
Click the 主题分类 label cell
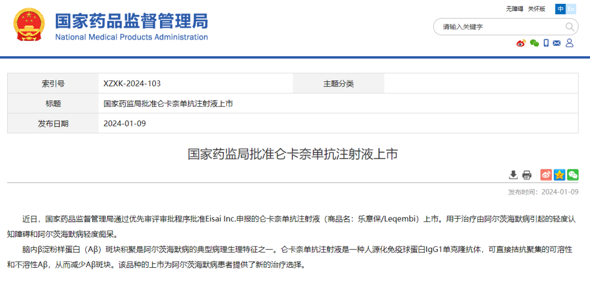coord(338,84)
